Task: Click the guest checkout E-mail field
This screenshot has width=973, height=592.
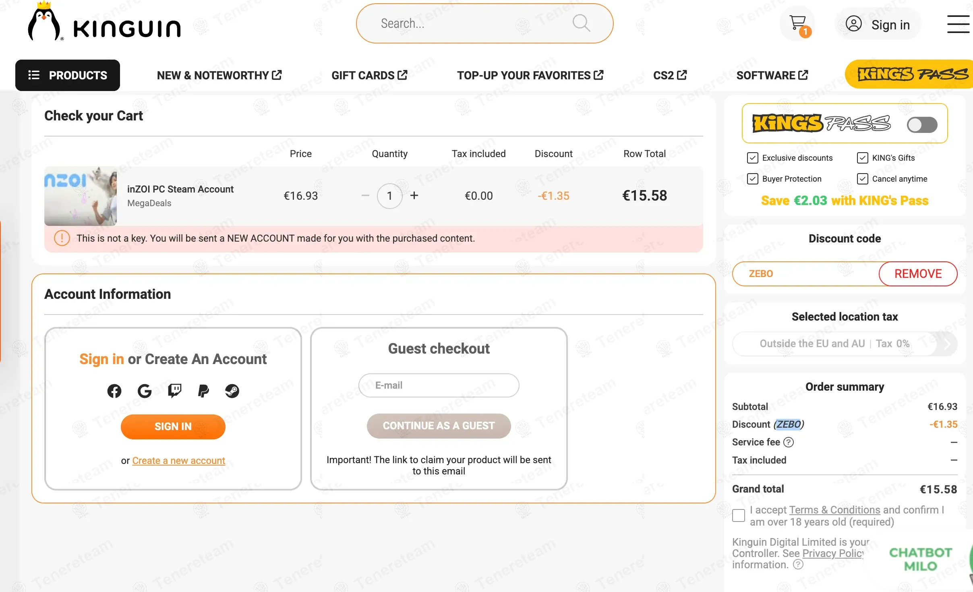Action: point(439,385)
